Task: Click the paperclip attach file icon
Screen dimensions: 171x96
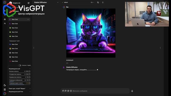Action: 63,91
